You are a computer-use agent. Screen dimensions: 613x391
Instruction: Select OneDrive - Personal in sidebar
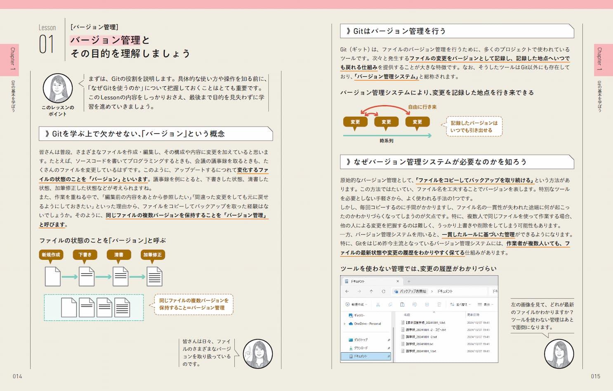(365, 324)
